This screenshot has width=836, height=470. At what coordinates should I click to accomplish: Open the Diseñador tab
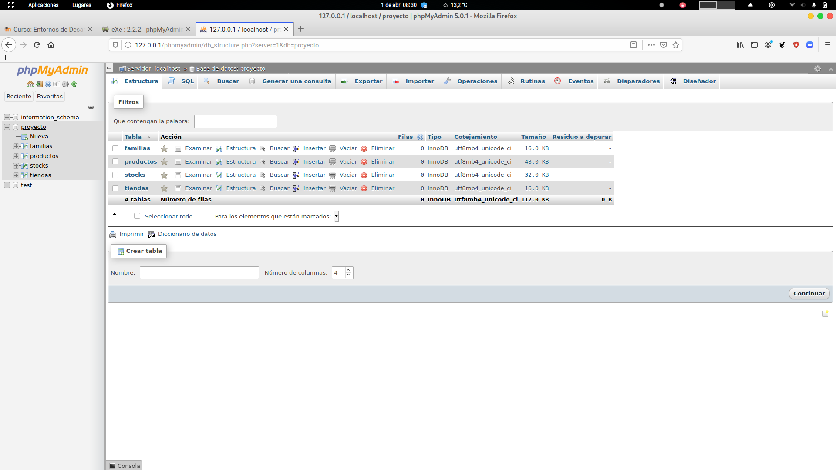[x=692, y=81]
